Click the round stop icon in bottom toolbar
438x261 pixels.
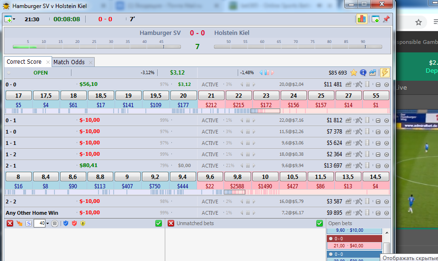[55, 223]
